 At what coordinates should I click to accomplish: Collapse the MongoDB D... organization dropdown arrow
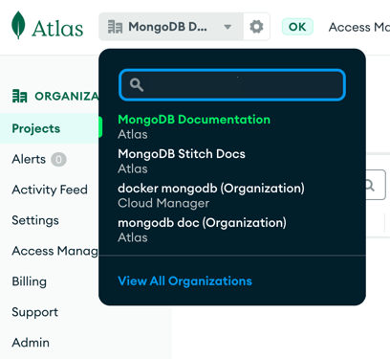[x=227, y=27]
